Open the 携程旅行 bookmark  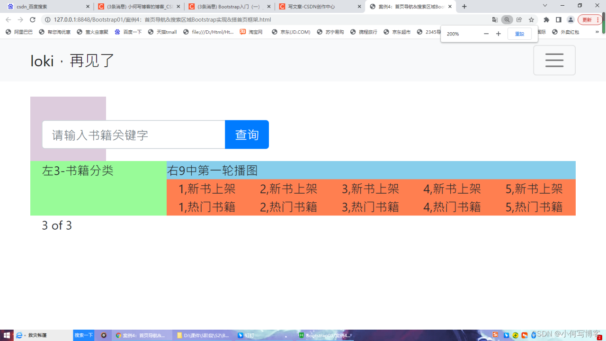pyautogui.click(x=364, y=32)
